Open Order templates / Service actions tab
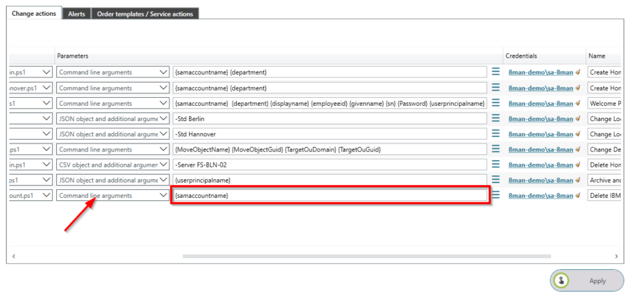631x295 pixels. pos(144,14)
